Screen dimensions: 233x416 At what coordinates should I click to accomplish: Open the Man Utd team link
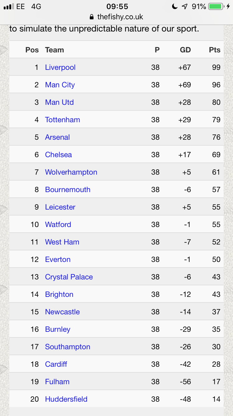pos(59,102)
